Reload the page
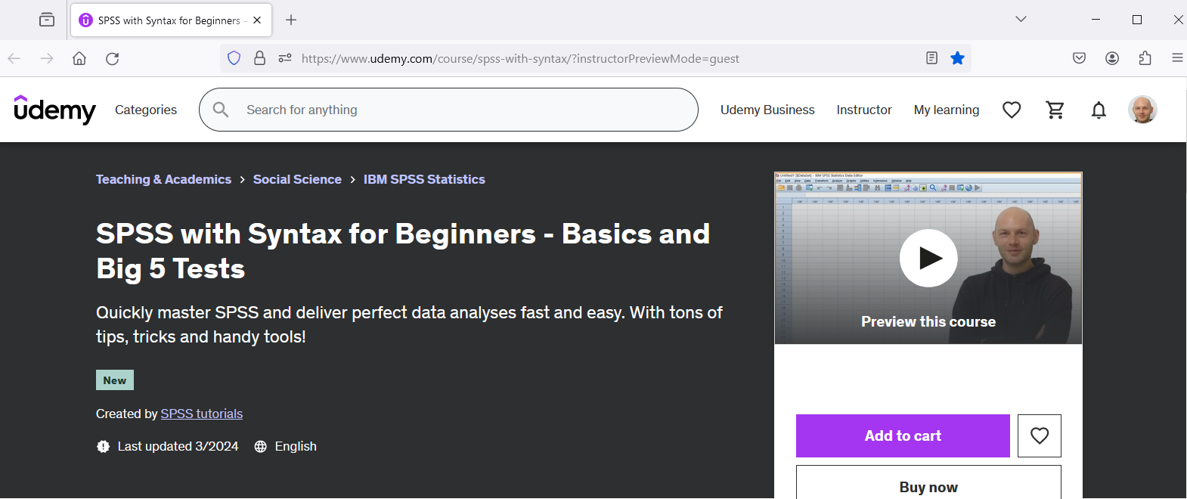 pos(113,58)
